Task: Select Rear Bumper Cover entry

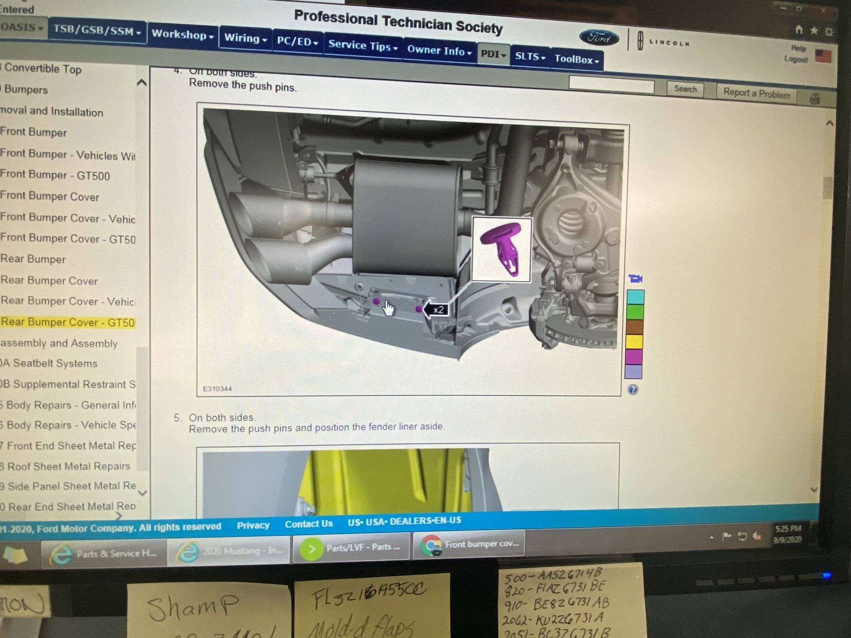Action: [x=49, y=280]
